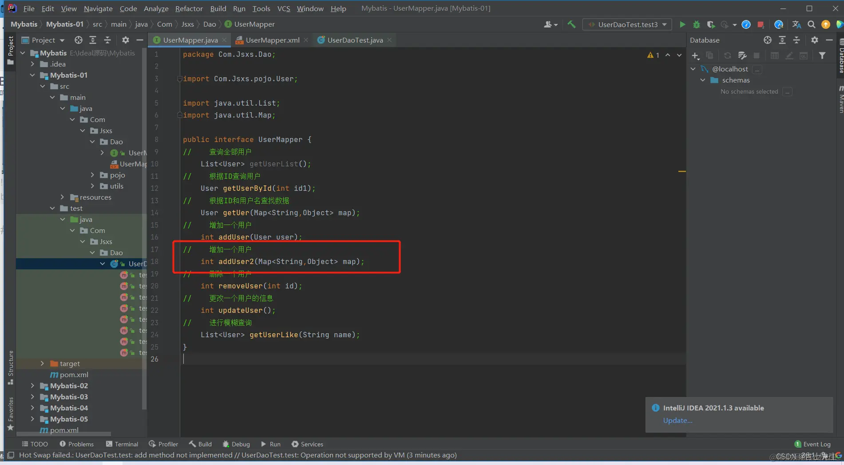Screen dimensions: 844x465
Task: Expand the utils package
Action: tap(92, 186)
